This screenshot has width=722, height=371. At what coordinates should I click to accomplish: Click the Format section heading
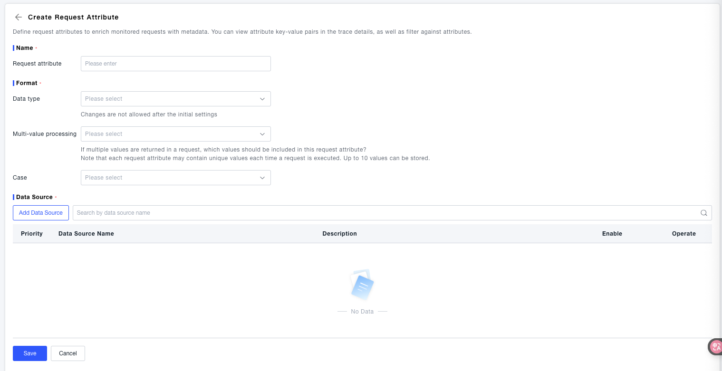27,83
